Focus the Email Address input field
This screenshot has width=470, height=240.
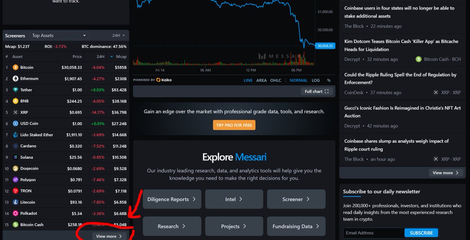click(374, 233)
